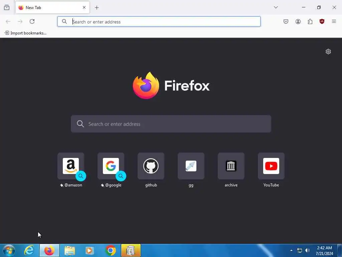This screenshot has width=342, height=257.
Task: Expand the list all tabs chevron
Action: 276,7
